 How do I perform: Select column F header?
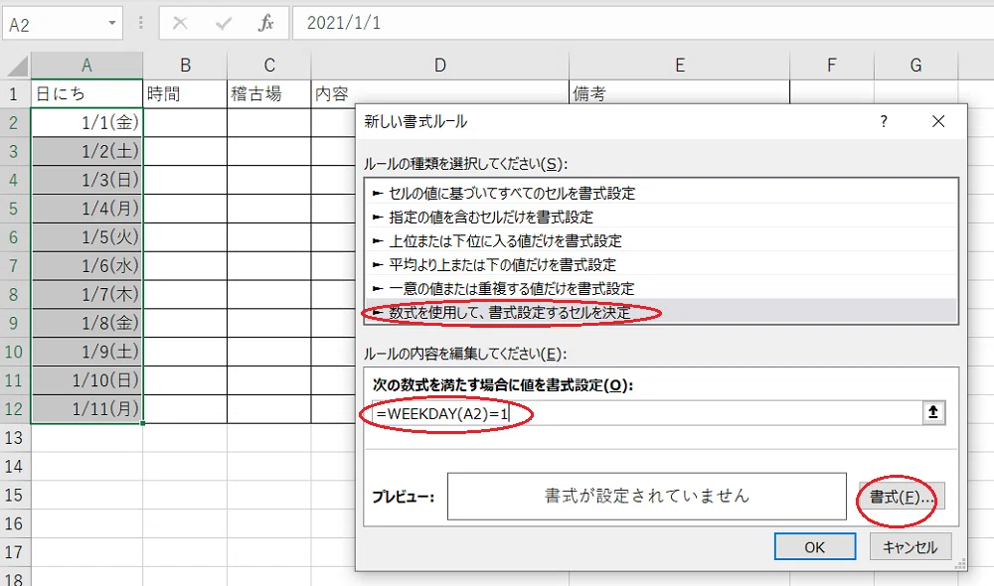coord(832,66)
